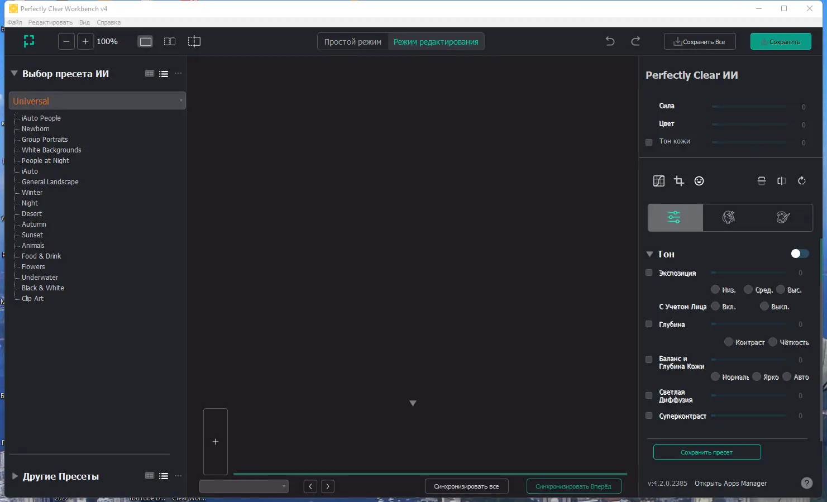
Task: Select the Выс. exposure radio button
Action: tap(781, 289)
